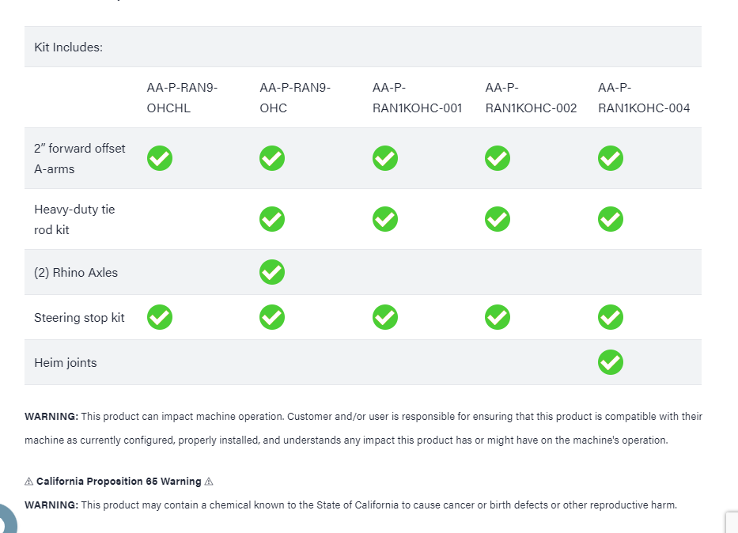This screenshot has width=738, height=533.
Task: Click steering stop checkmark under AA-P-RAN1KOHC-002
Action: pyautogui.click(x=498, y=317)
